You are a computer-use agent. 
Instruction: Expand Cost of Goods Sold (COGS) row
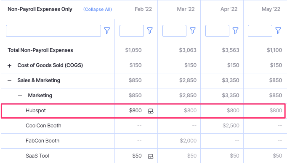coord(10,66)
